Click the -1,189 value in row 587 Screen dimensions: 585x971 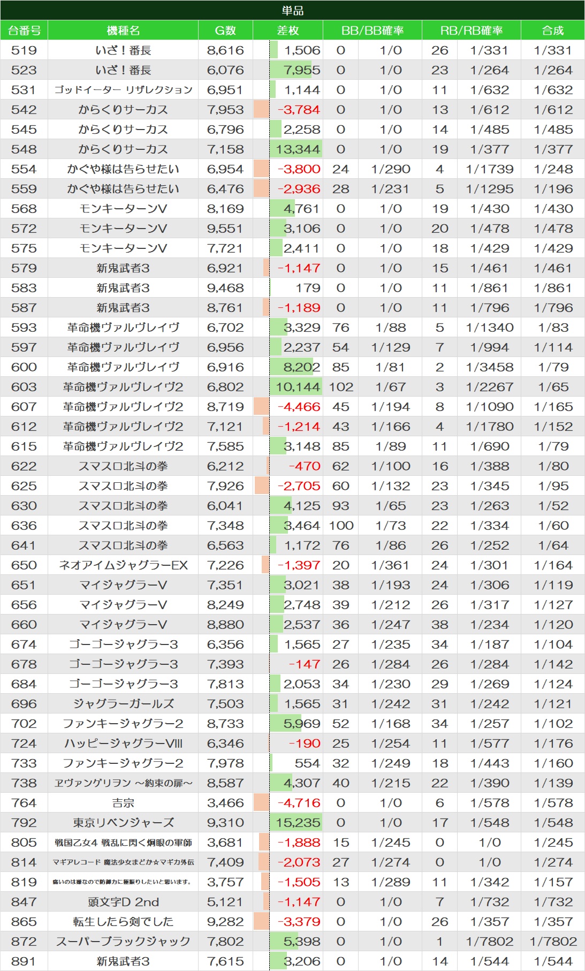(299, 308)
